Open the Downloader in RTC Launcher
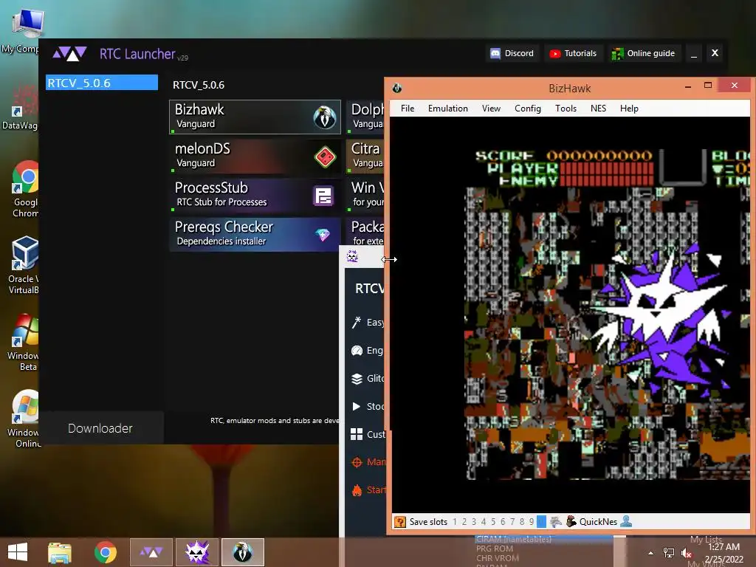 pyautogui.click(x=100, y=428)
